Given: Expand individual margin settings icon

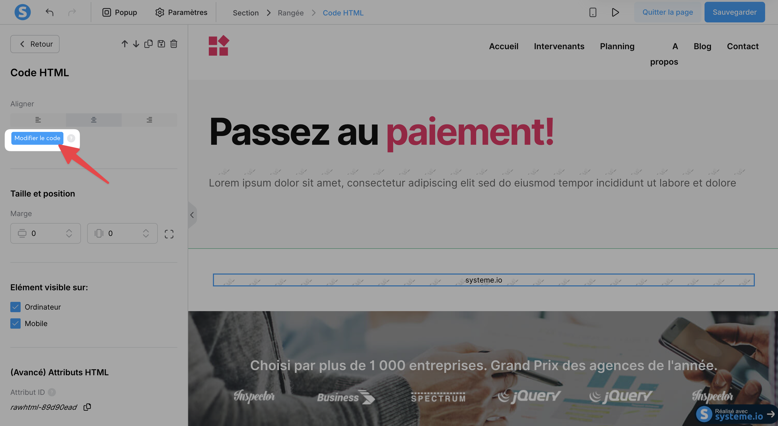Looking at the screenshot, I should tap(169, 234).
